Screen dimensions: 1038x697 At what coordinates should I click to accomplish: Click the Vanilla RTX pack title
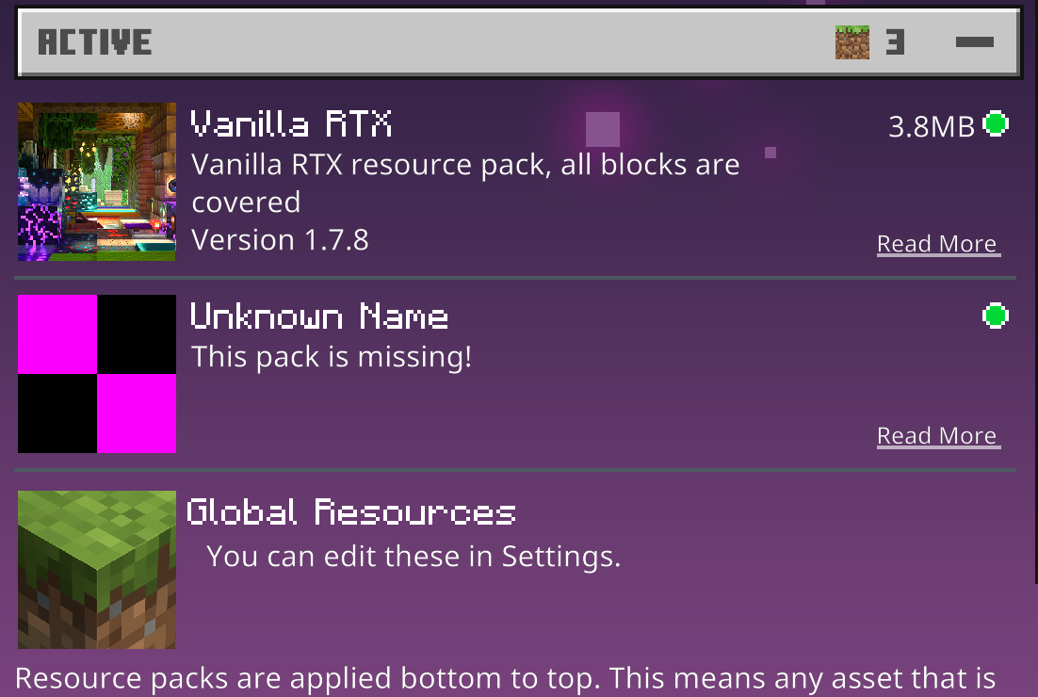291,124
